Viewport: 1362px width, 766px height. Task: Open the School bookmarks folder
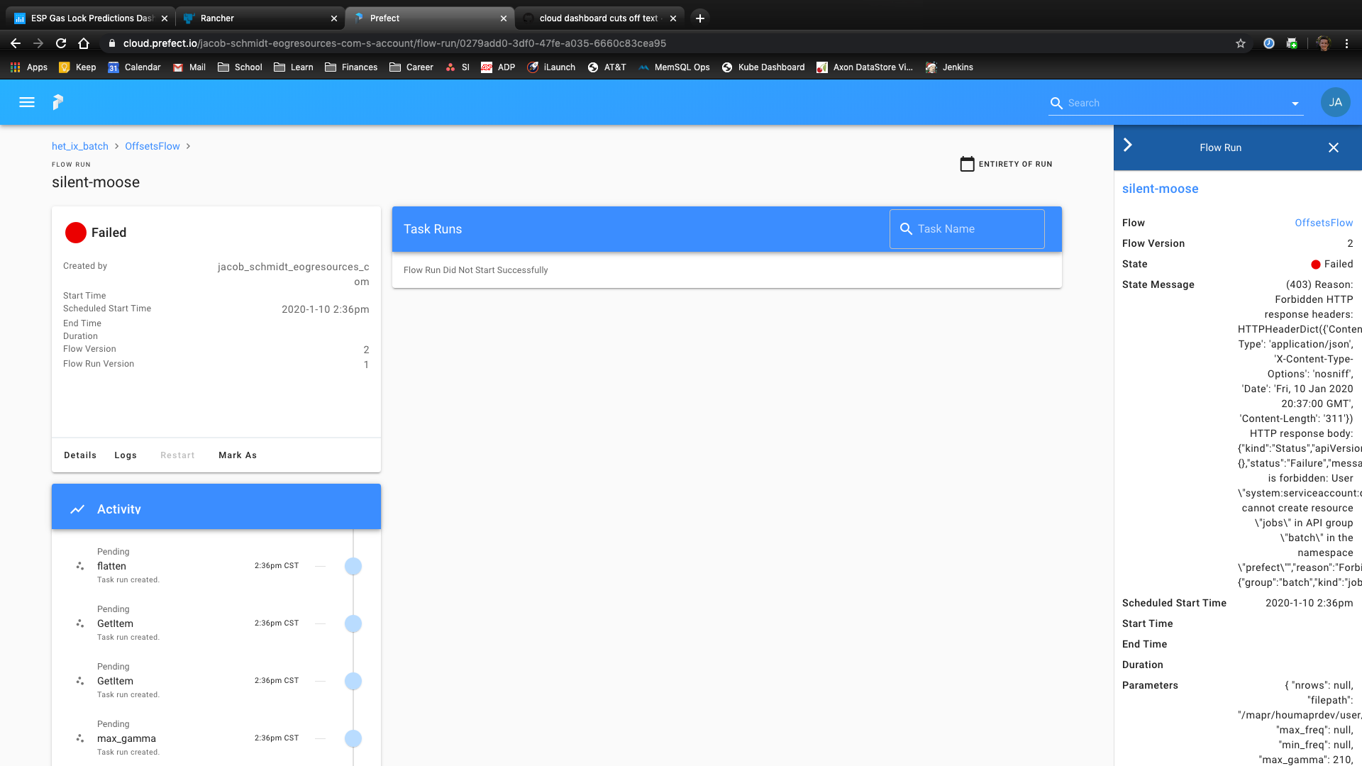click(240, 67)
